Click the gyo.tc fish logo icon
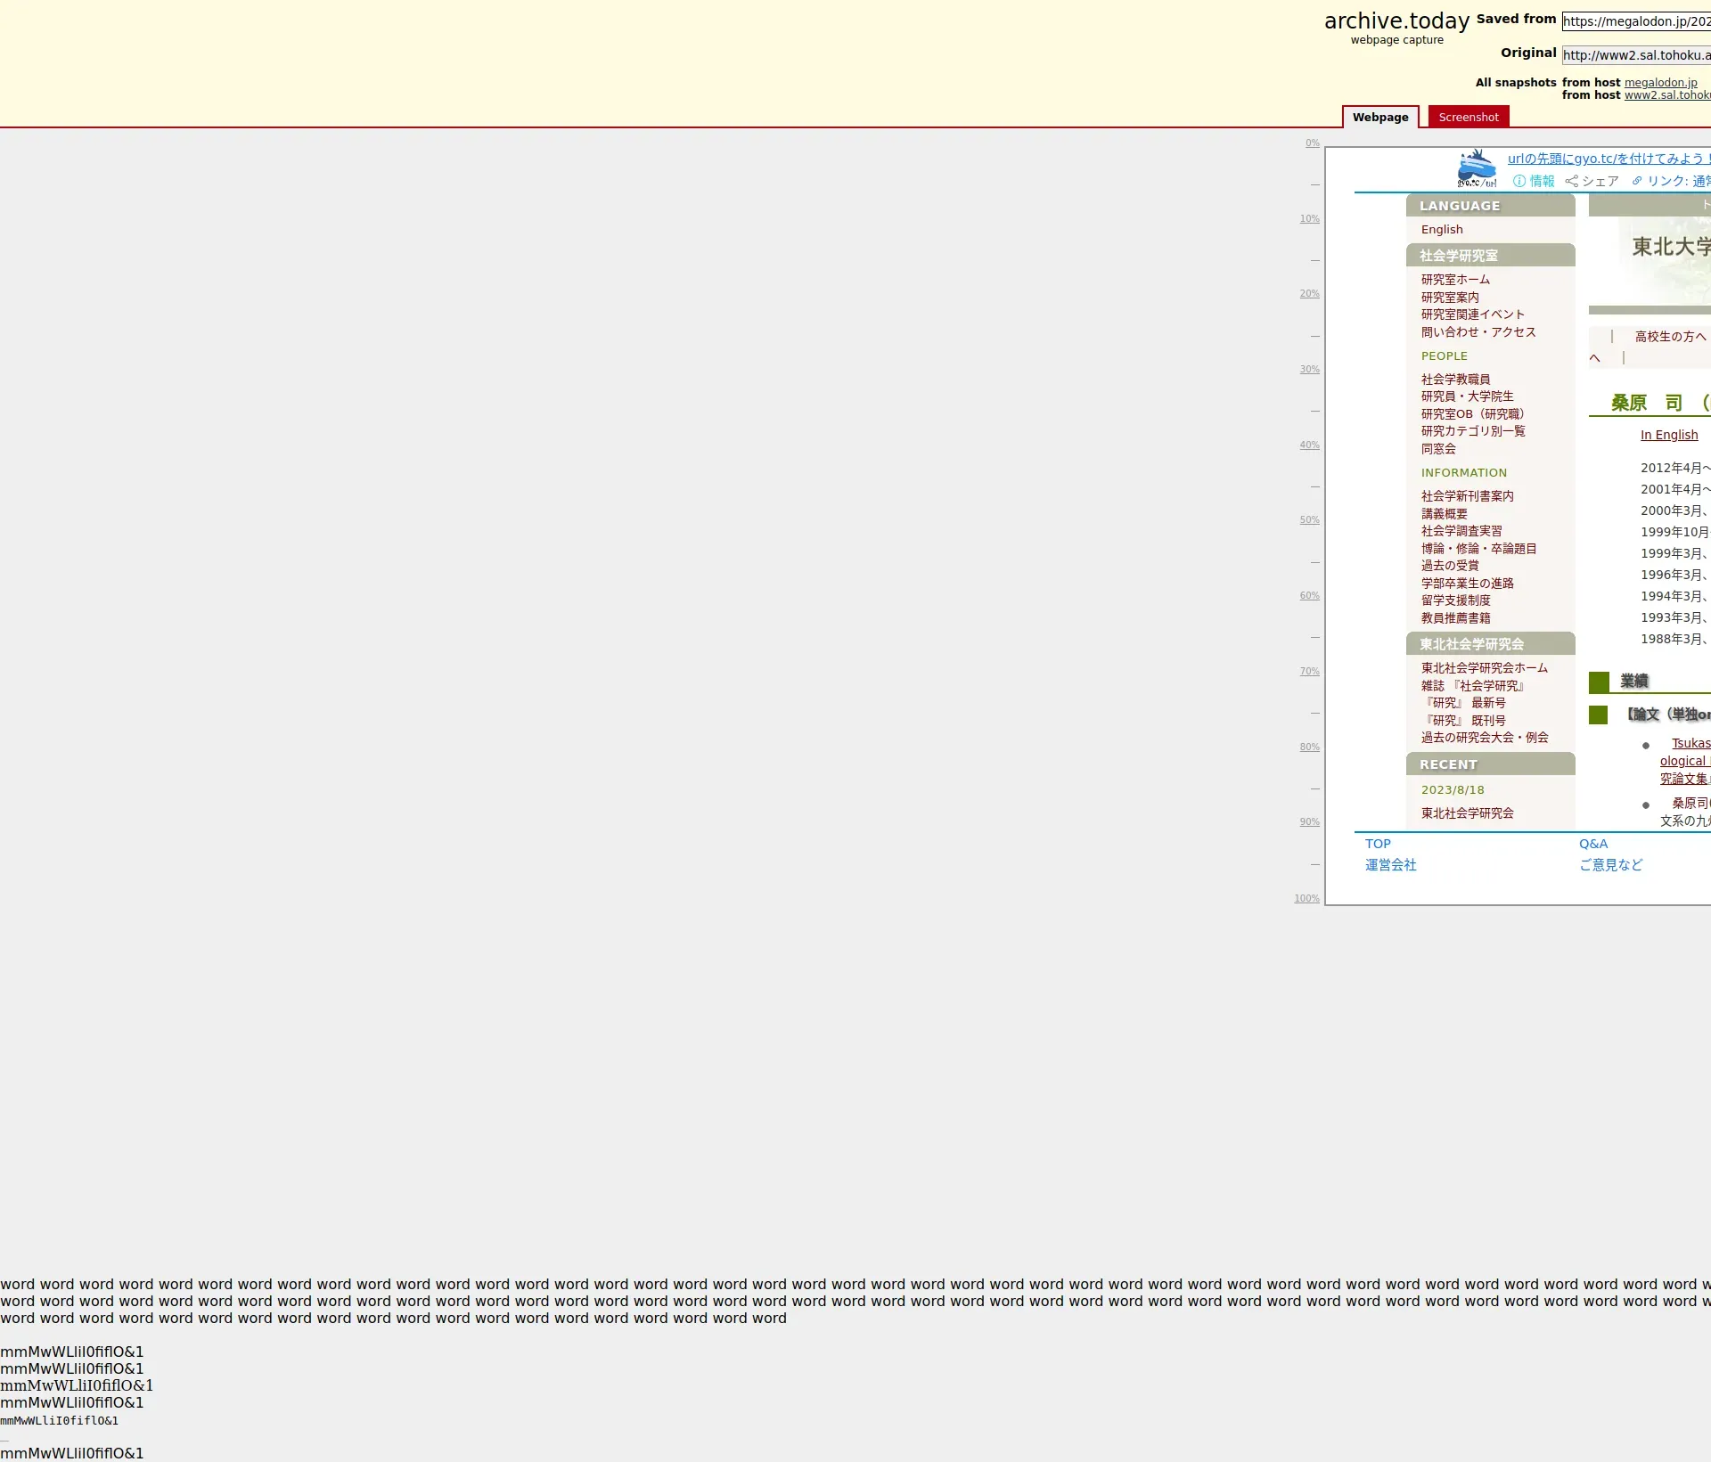 [x=1477, y=169]
